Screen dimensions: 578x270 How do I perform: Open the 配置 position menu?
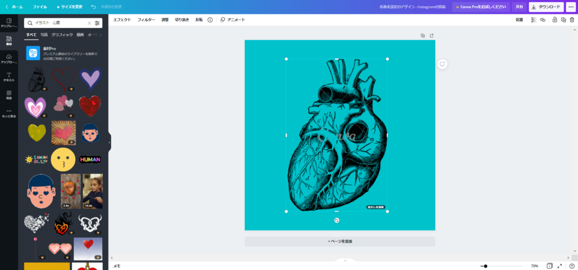pos(519,20)
